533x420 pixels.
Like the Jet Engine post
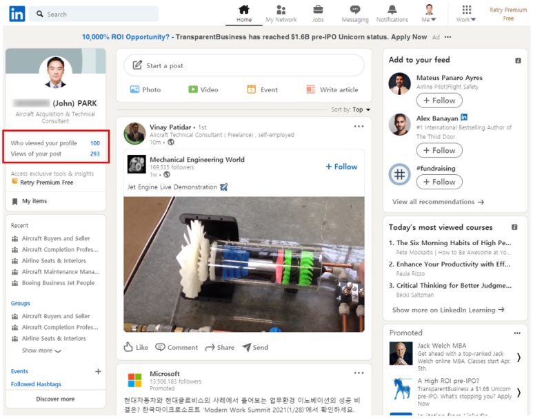coord(136,347)
